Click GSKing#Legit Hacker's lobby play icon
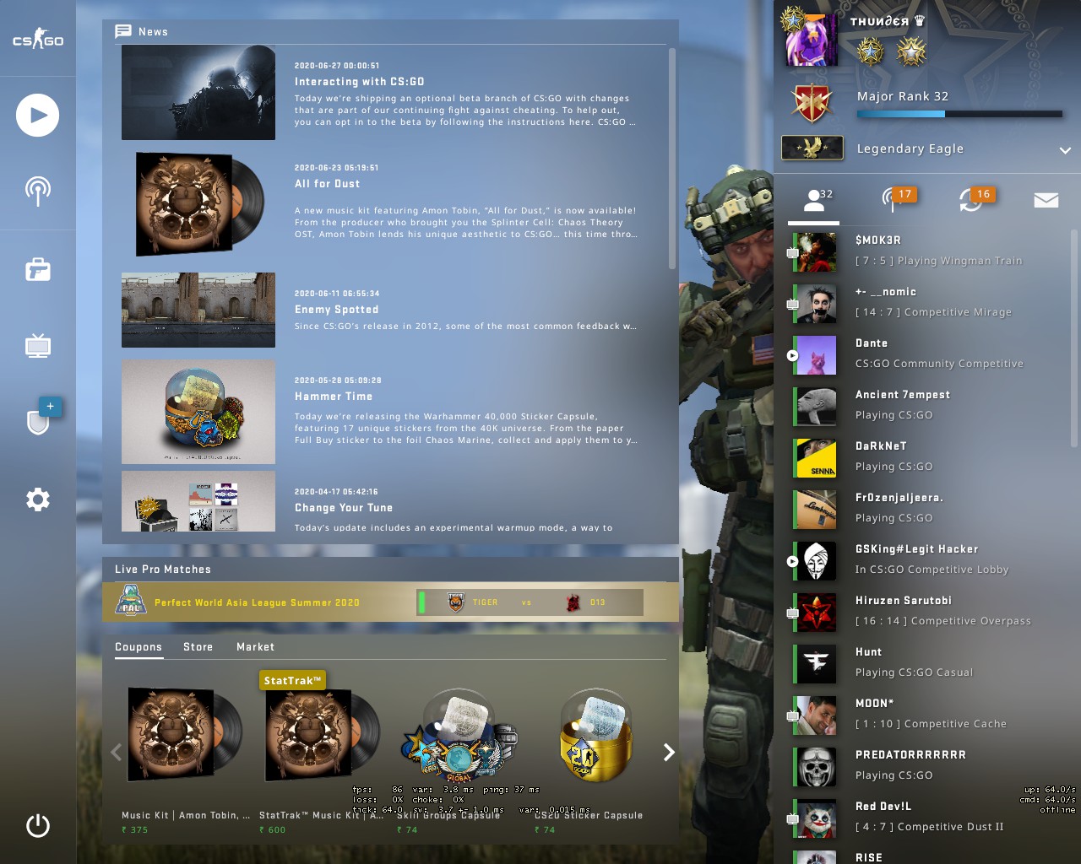1081x864 pixels. click(792, 561)
